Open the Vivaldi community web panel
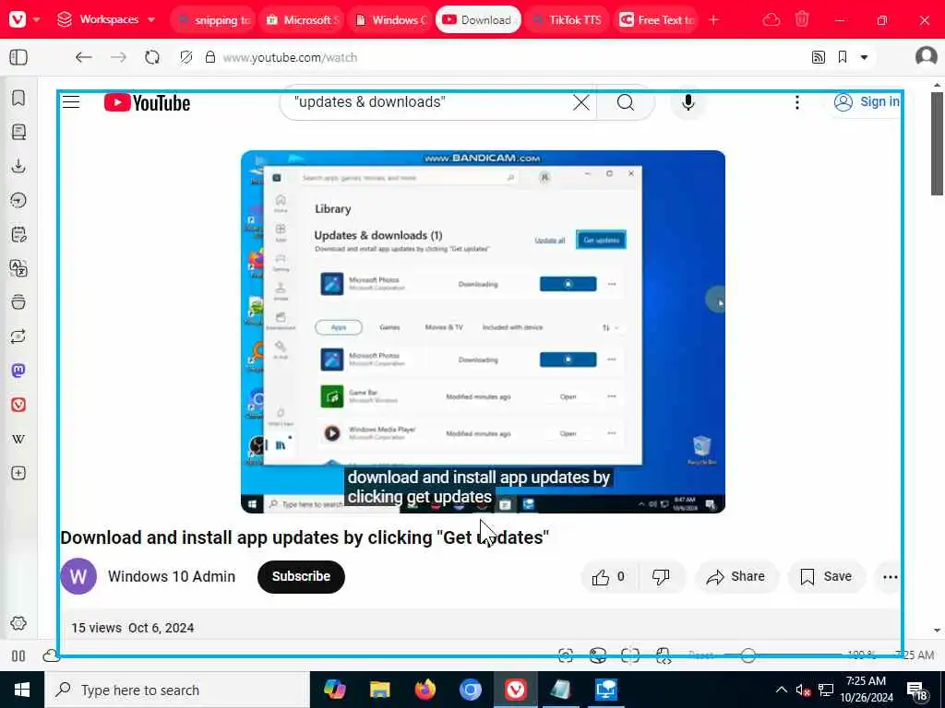The width and height of the screenshot is (945, 708). (x=18, y=405)
